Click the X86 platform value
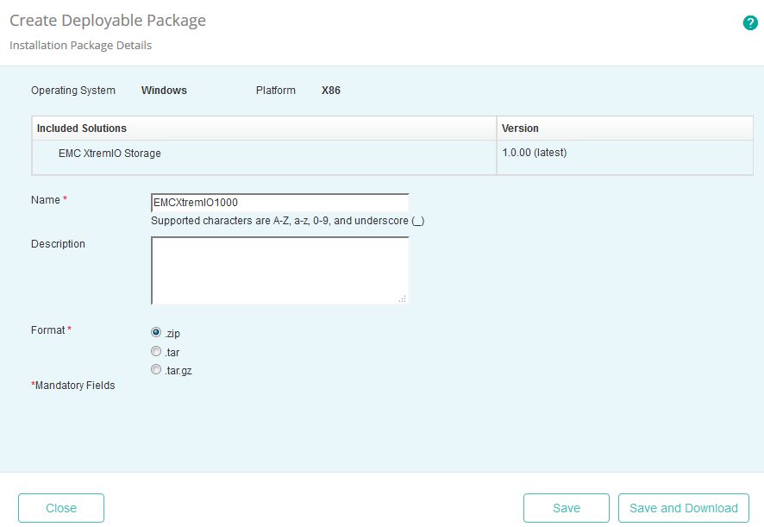 [330, 90]
